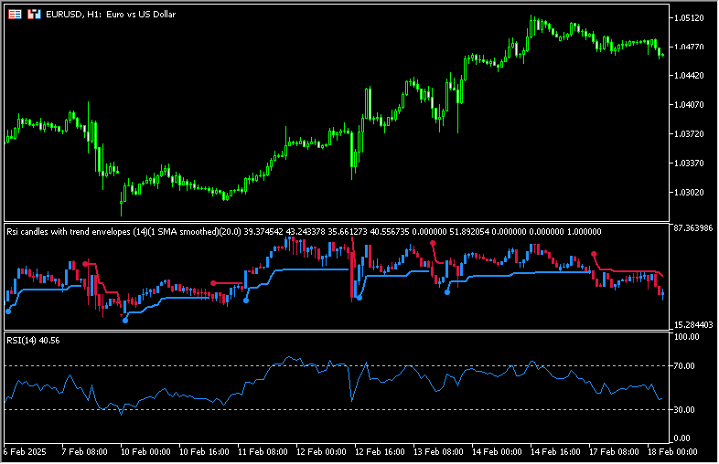The height and width of the screenshot is (464, 719).
Task: Click the '14 Feb 00:00' time axis label
Action: pos(497,452)
